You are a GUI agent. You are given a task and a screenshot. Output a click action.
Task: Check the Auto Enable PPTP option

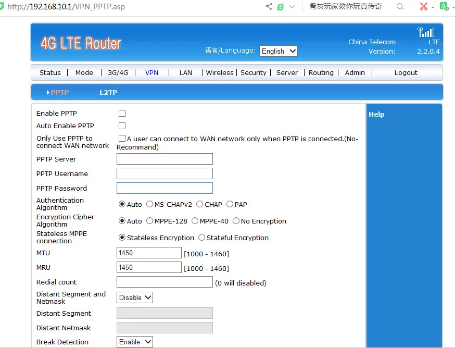[122, 126]
